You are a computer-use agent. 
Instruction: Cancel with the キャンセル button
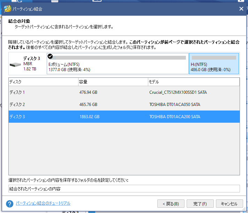coord(229,204)
